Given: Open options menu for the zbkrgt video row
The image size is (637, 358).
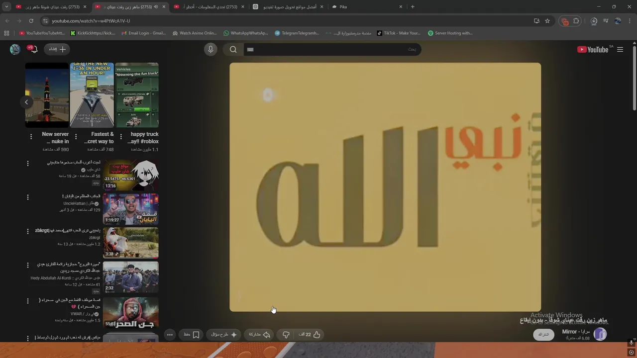Looking at the screenshot, I should [28, 231].
